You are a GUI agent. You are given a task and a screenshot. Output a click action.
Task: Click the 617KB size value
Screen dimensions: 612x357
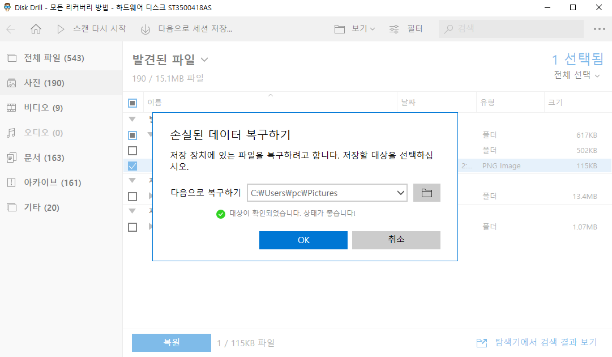pos(587,135)
